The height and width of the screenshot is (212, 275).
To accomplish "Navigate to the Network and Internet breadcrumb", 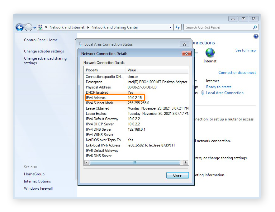I will click(x=67, y=27).
